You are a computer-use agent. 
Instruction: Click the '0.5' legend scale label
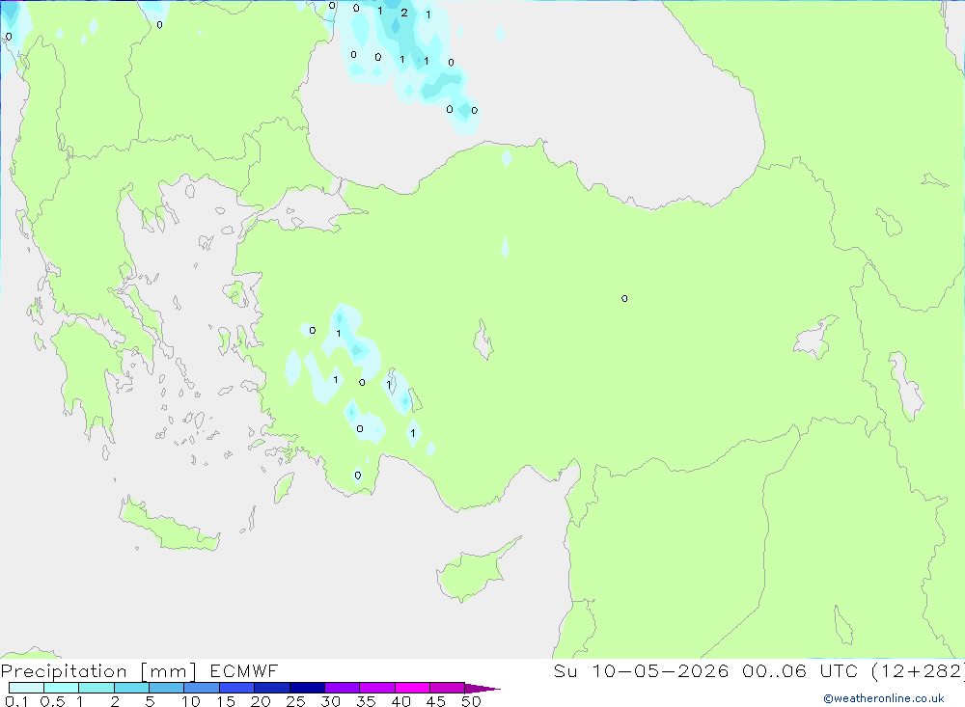(52, 701)
